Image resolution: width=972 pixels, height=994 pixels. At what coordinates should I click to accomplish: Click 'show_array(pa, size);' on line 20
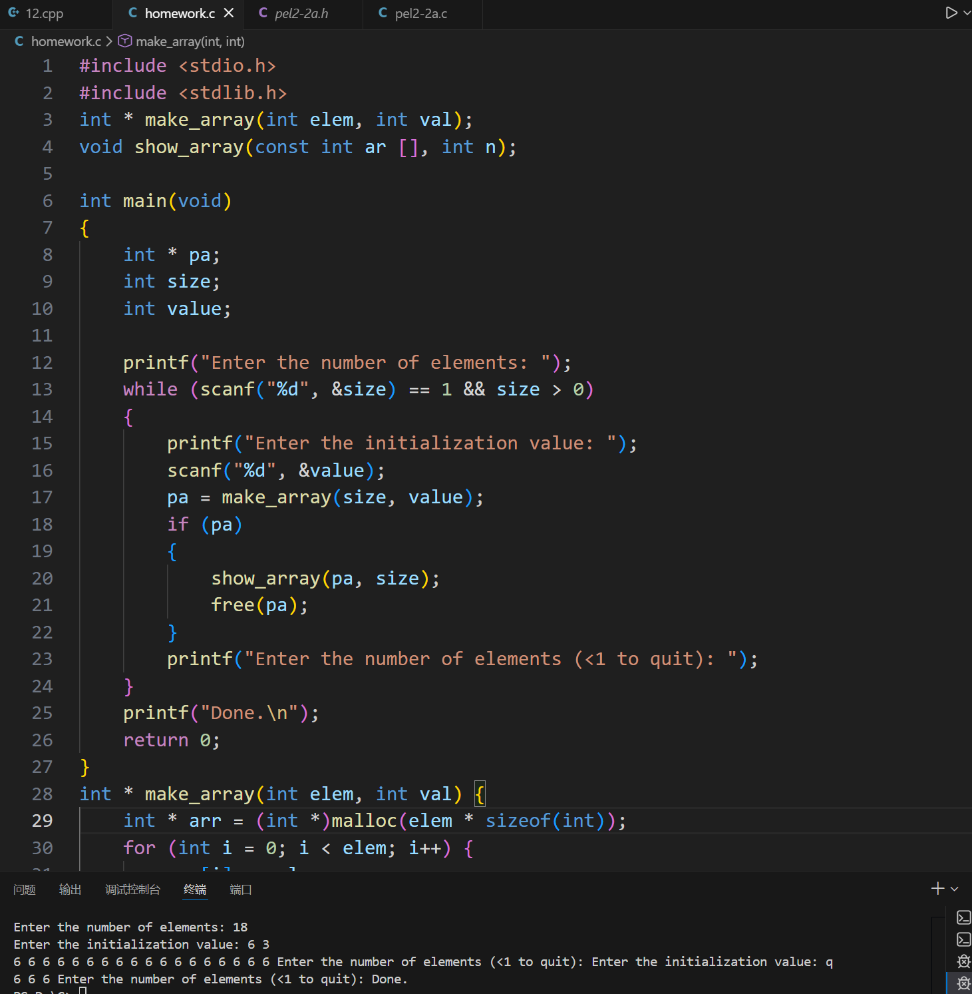pyautogui.click(x=325, y=579)
